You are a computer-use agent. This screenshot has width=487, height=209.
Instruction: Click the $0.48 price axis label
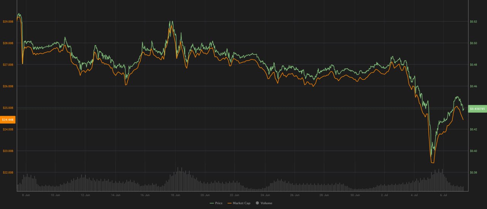click(473, 65)
